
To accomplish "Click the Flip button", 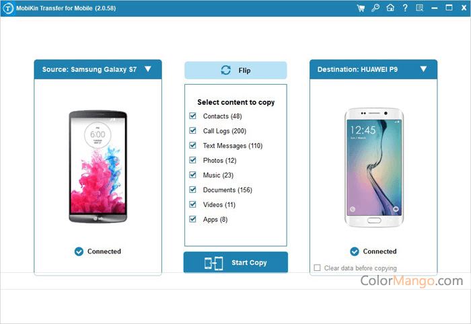I will point(235,70).
